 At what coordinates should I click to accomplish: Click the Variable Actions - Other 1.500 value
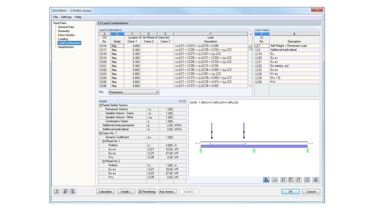pyautogui.click(x=166, y=117)
